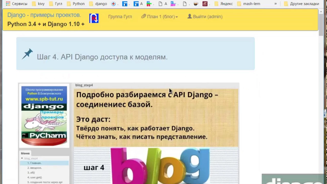Click the Шаг 4. API Django heading
This screenshot has height=184, width=327.
(x=102, y=57)
